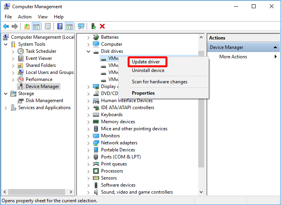
Task: Click the Properties toolbar icon
Action: click(48, 27)
